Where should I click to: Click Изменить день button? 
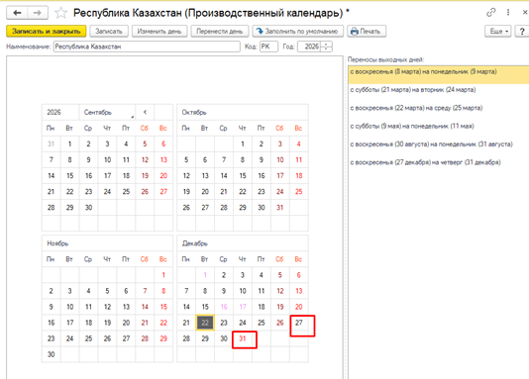coord(159,32)
